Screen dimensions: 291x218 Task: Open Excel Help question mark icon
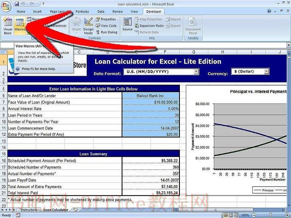(269, 11)
